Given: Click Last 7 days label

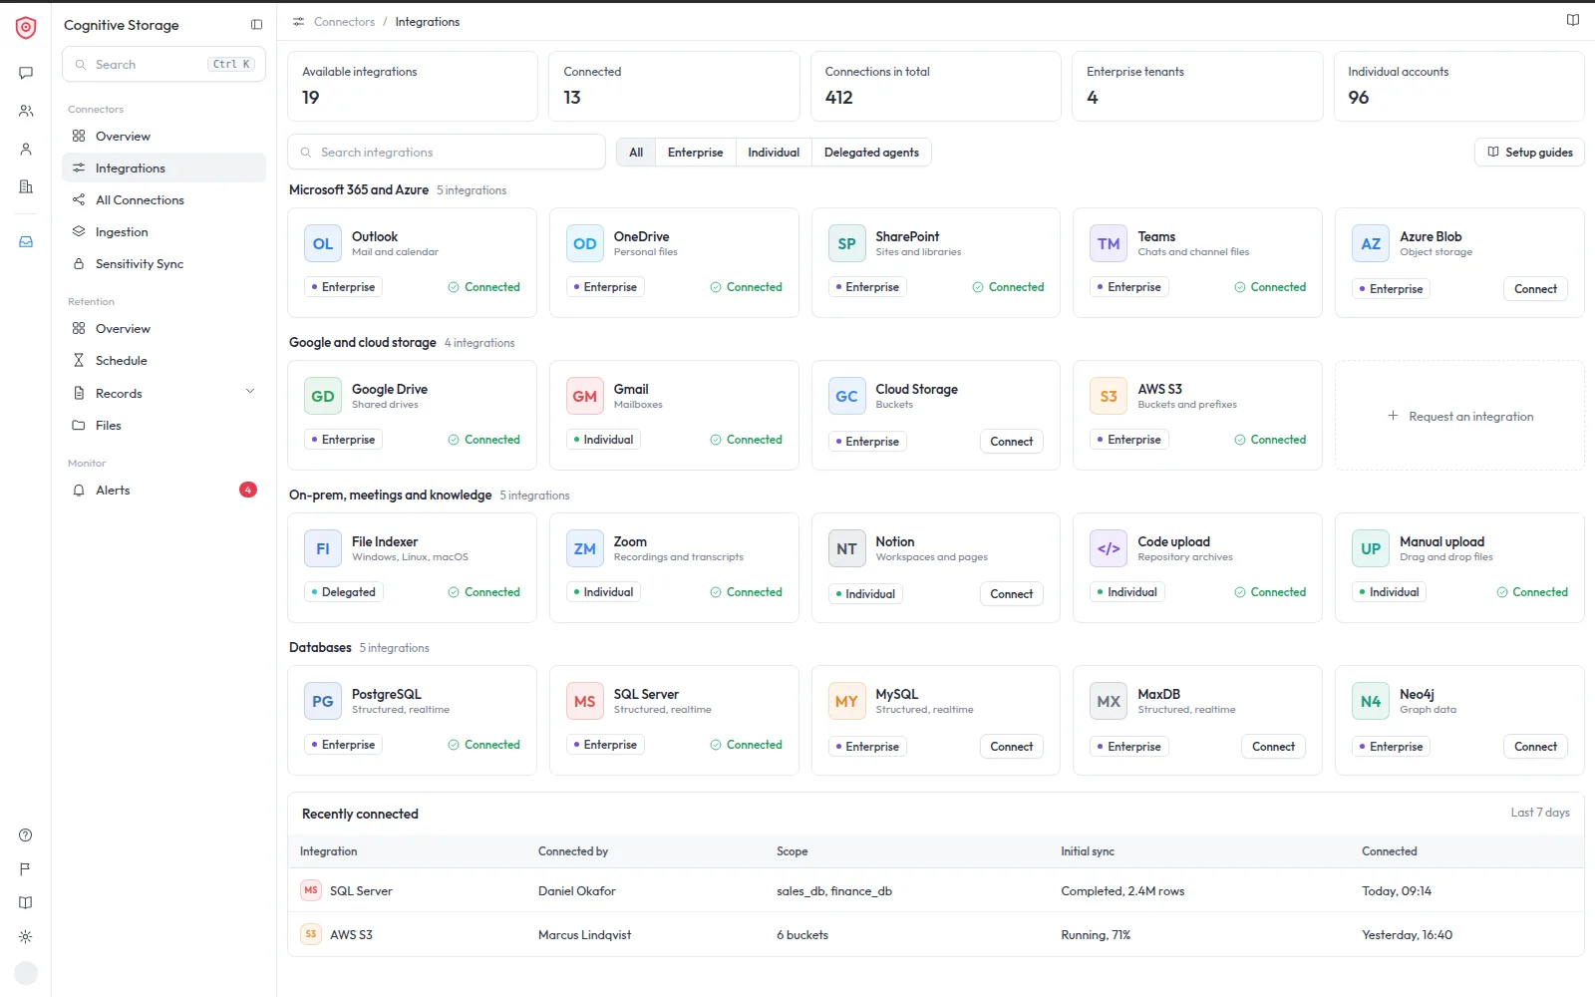Looking at the screenshot, I should click(x=1540, y=813).
